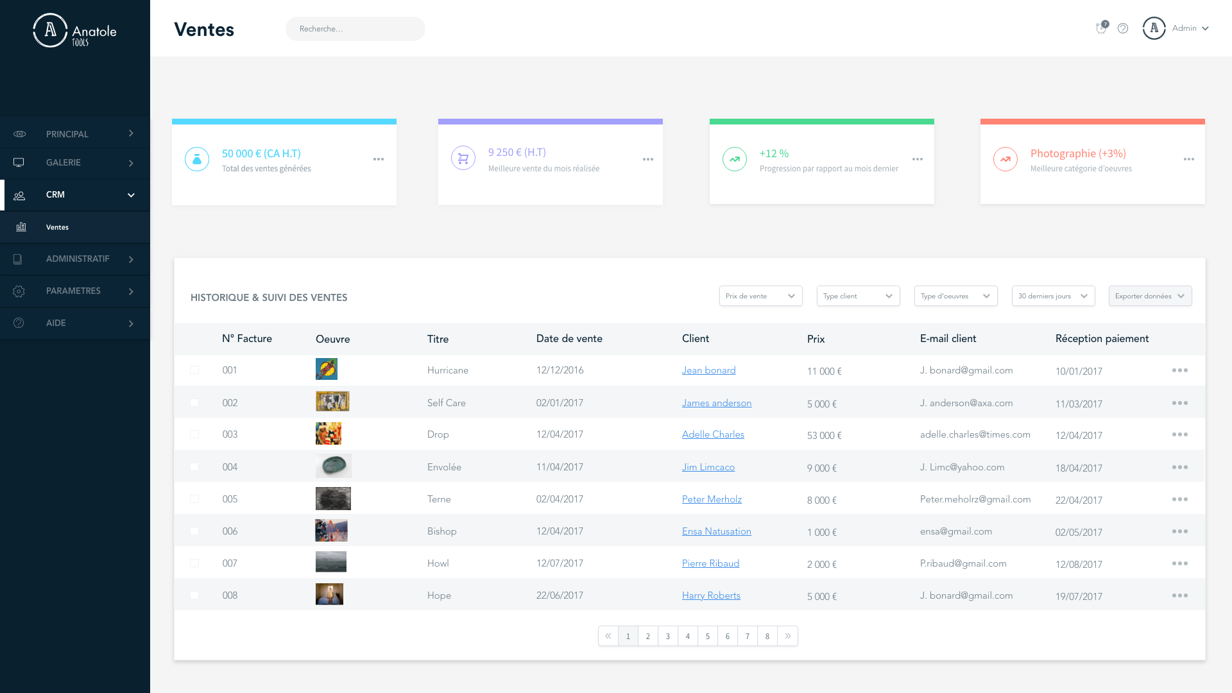Click the Photographie category trend icon
Image resolution: width=1232 pixels, height=693 pixels.
pos(1005,159)
